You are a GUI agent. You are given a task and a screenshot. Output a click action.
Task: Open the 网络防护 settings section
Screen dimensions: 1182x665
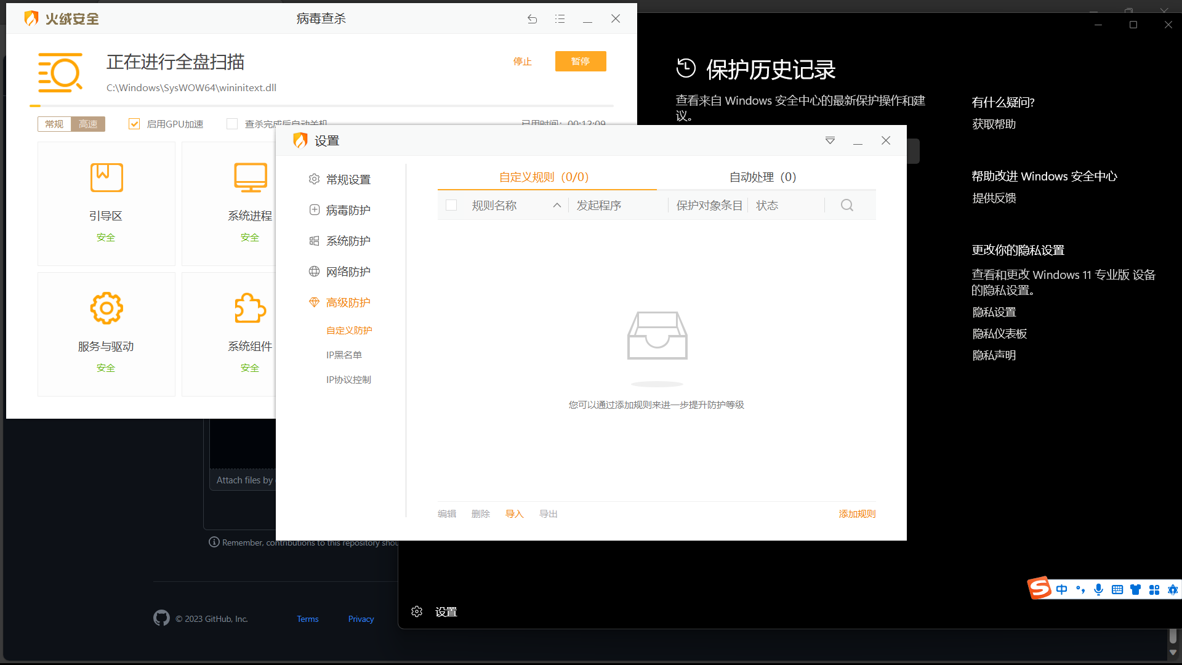[348, 271]
